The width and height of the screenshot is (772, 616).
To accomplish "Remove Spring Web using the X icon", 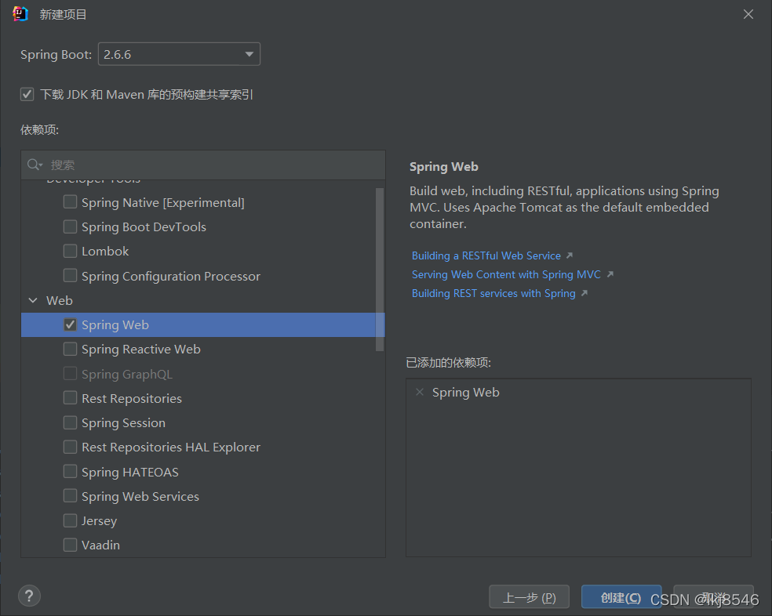I will pos(420,392).
